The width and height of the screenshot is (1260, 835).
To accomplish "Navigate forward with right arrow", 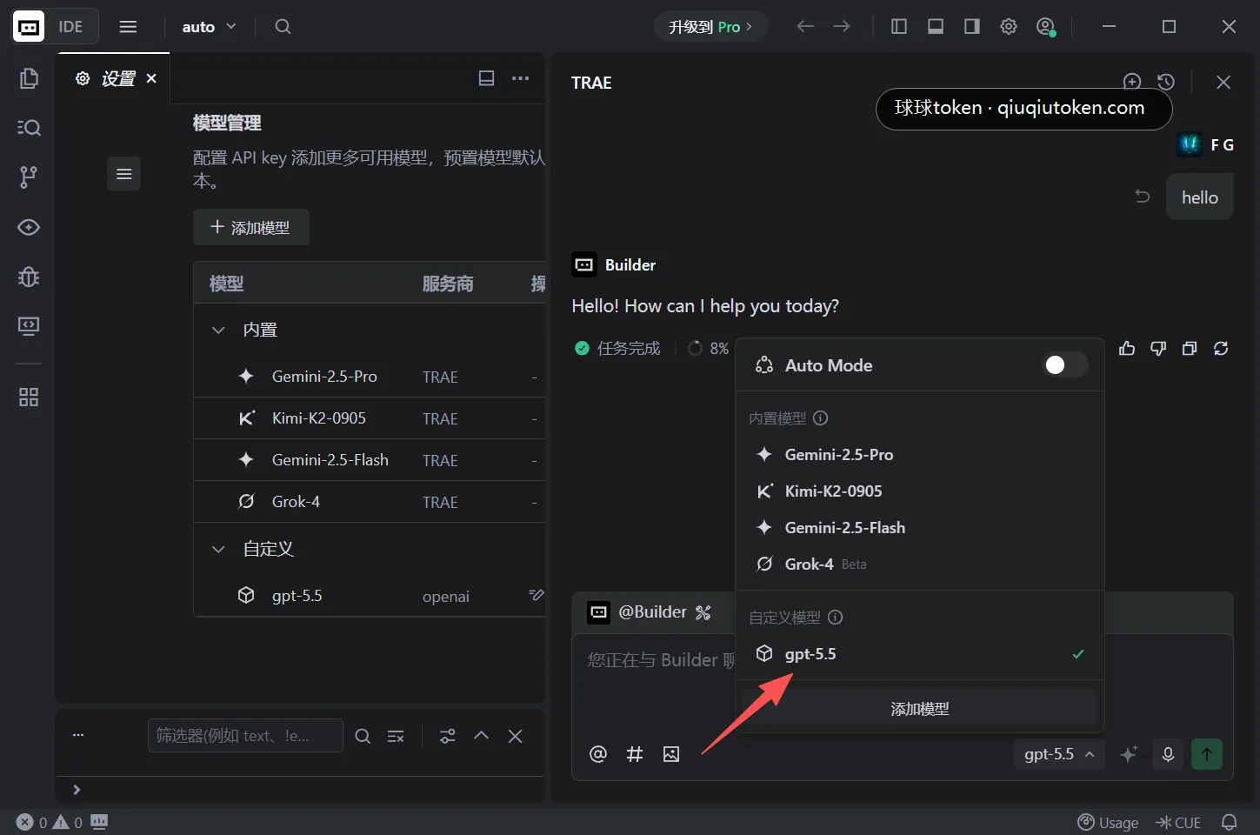I will click(x=842, y=27).
